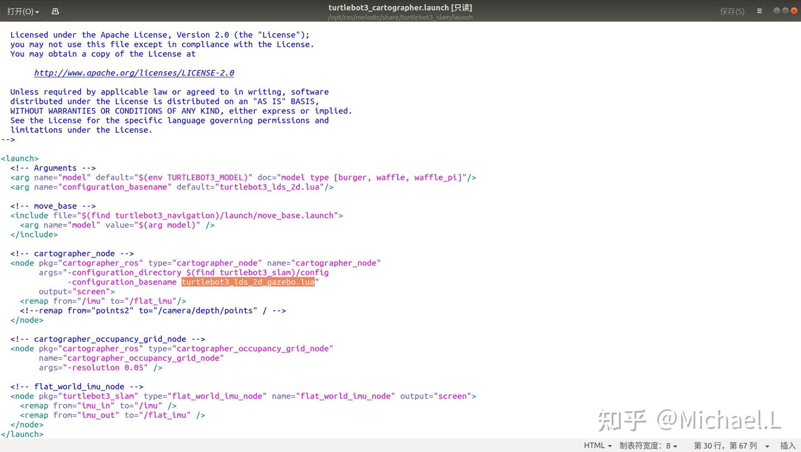
Task: Click the grayed-out 保存(S) save button
Action: [x=731, y=11]
